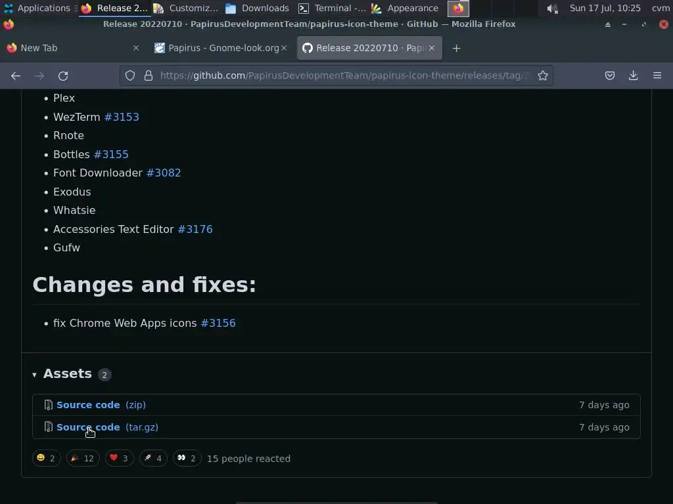The height and width of the screenshot is (504, 673).
Task: Bookmark this page with the star
Action: coord(542,76)
